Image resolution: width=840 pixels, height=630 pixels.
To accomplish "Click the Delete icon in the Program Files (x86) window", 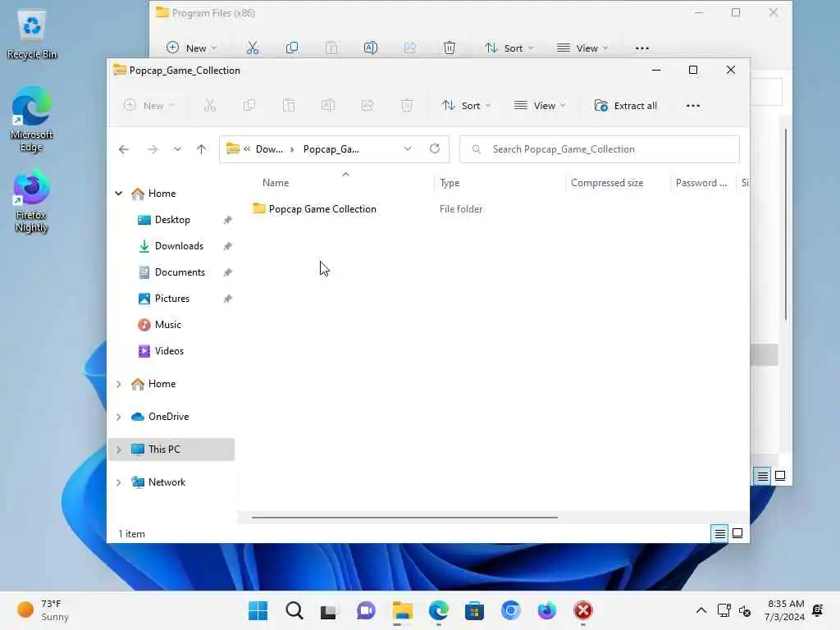I will 450,48.
